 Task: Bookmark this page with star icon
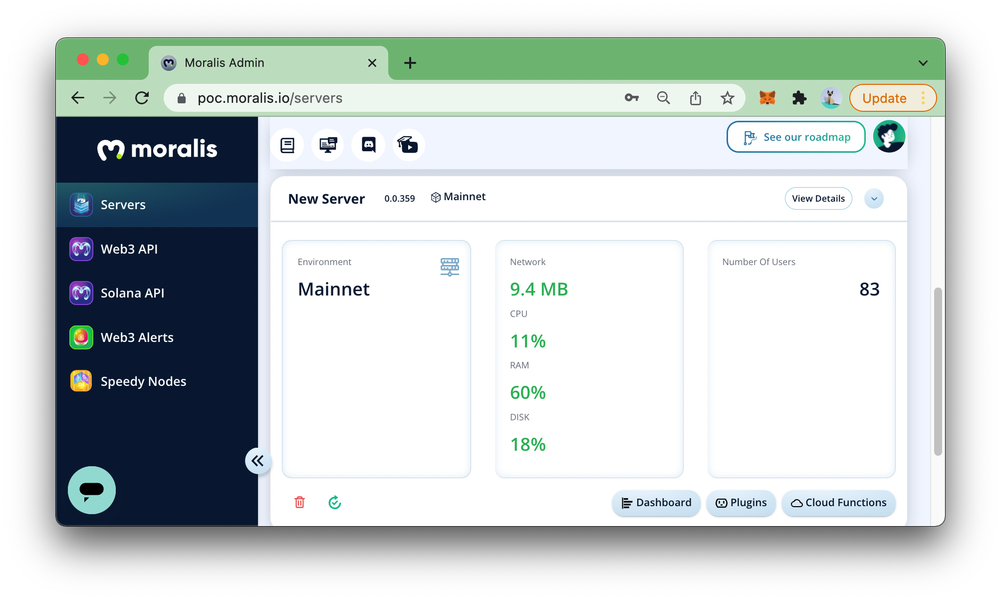728,98
